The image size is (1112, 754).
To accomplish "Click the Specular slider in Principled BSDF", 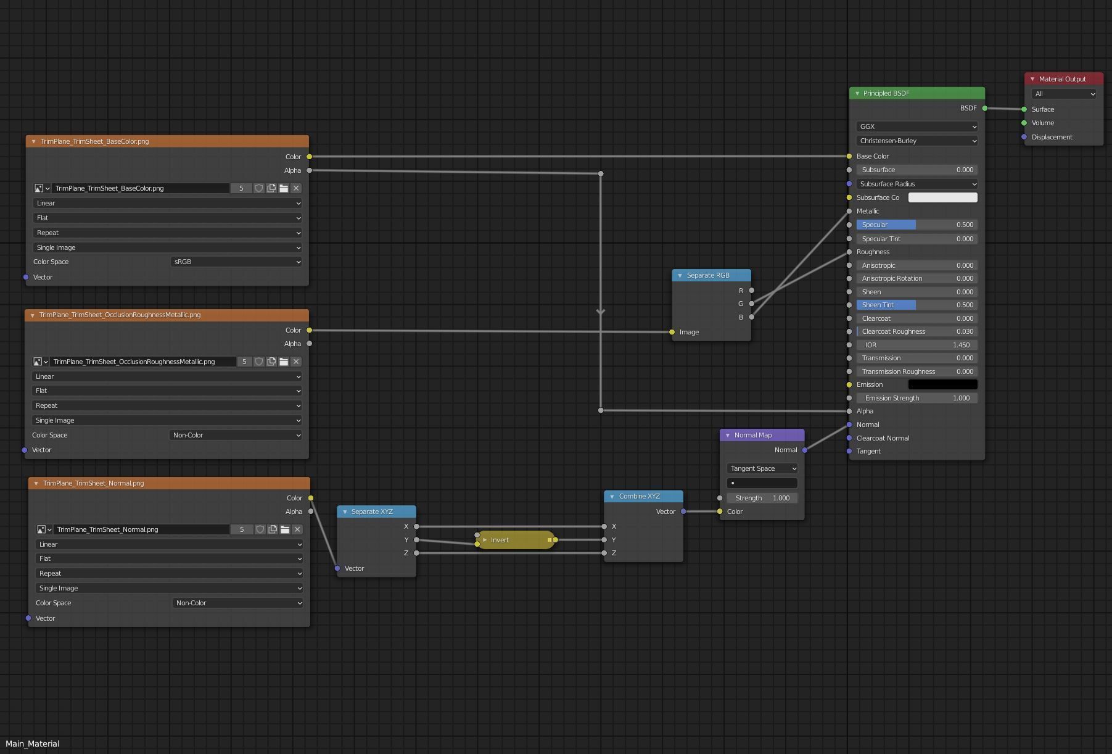I will [916, 225].
